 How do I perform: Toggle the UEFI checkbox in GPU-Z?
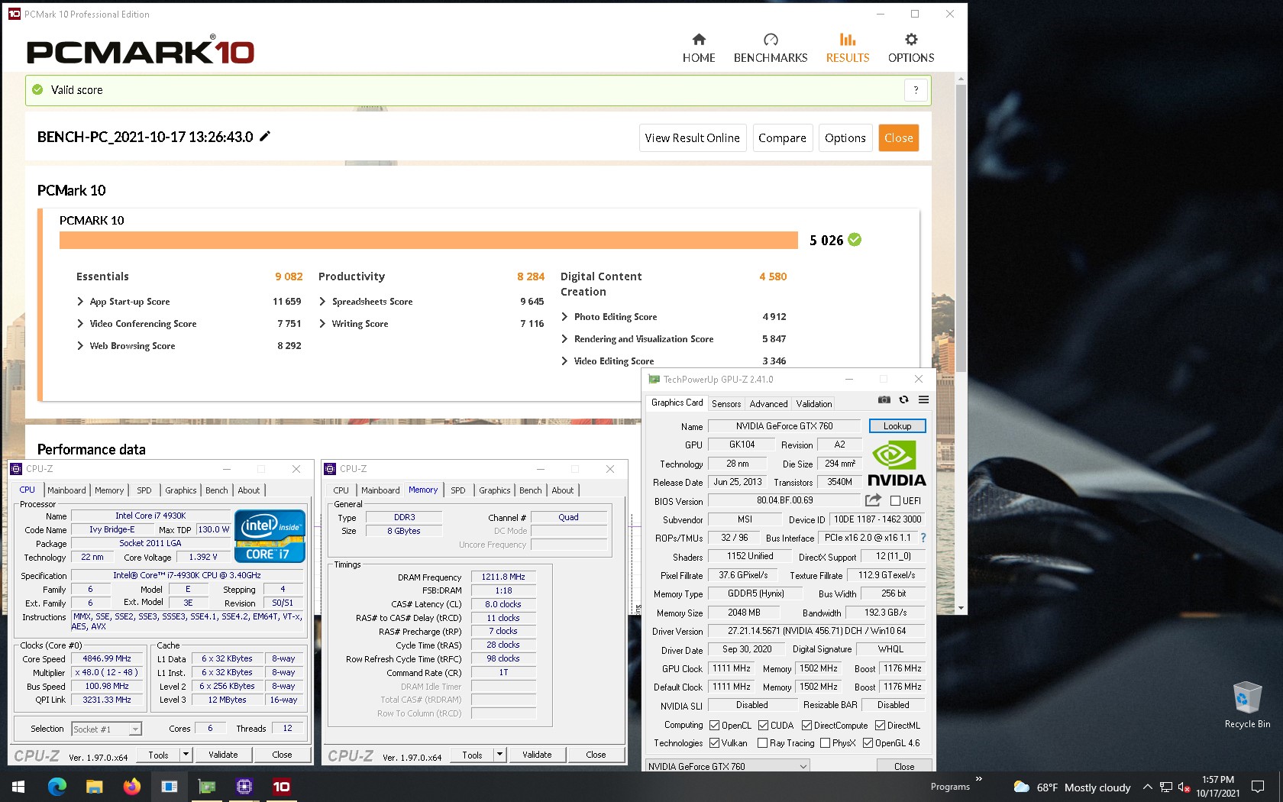[x=895, y=501]
